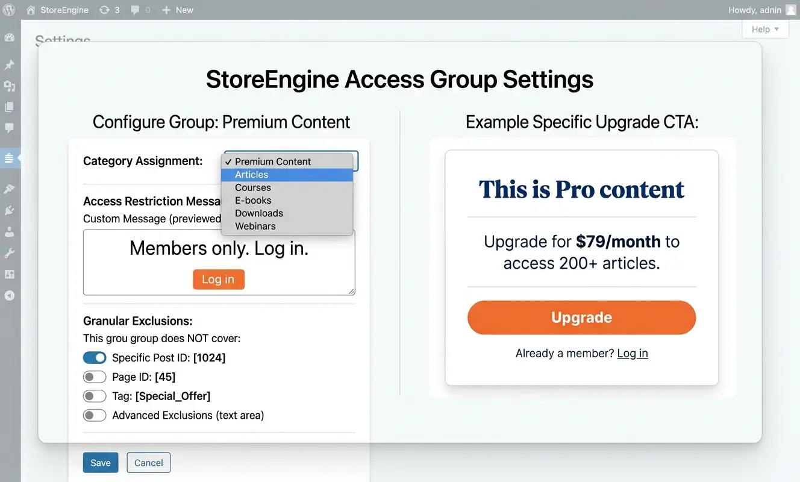
Task: Open the Tools wrench icon in sidebar
Action: (x=9, y=253)
